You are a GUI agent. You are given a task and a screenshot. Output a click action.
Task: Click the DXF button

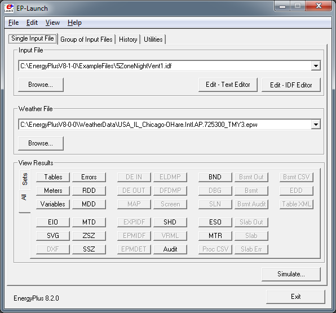pyautogui.click(x=53, y=249)
